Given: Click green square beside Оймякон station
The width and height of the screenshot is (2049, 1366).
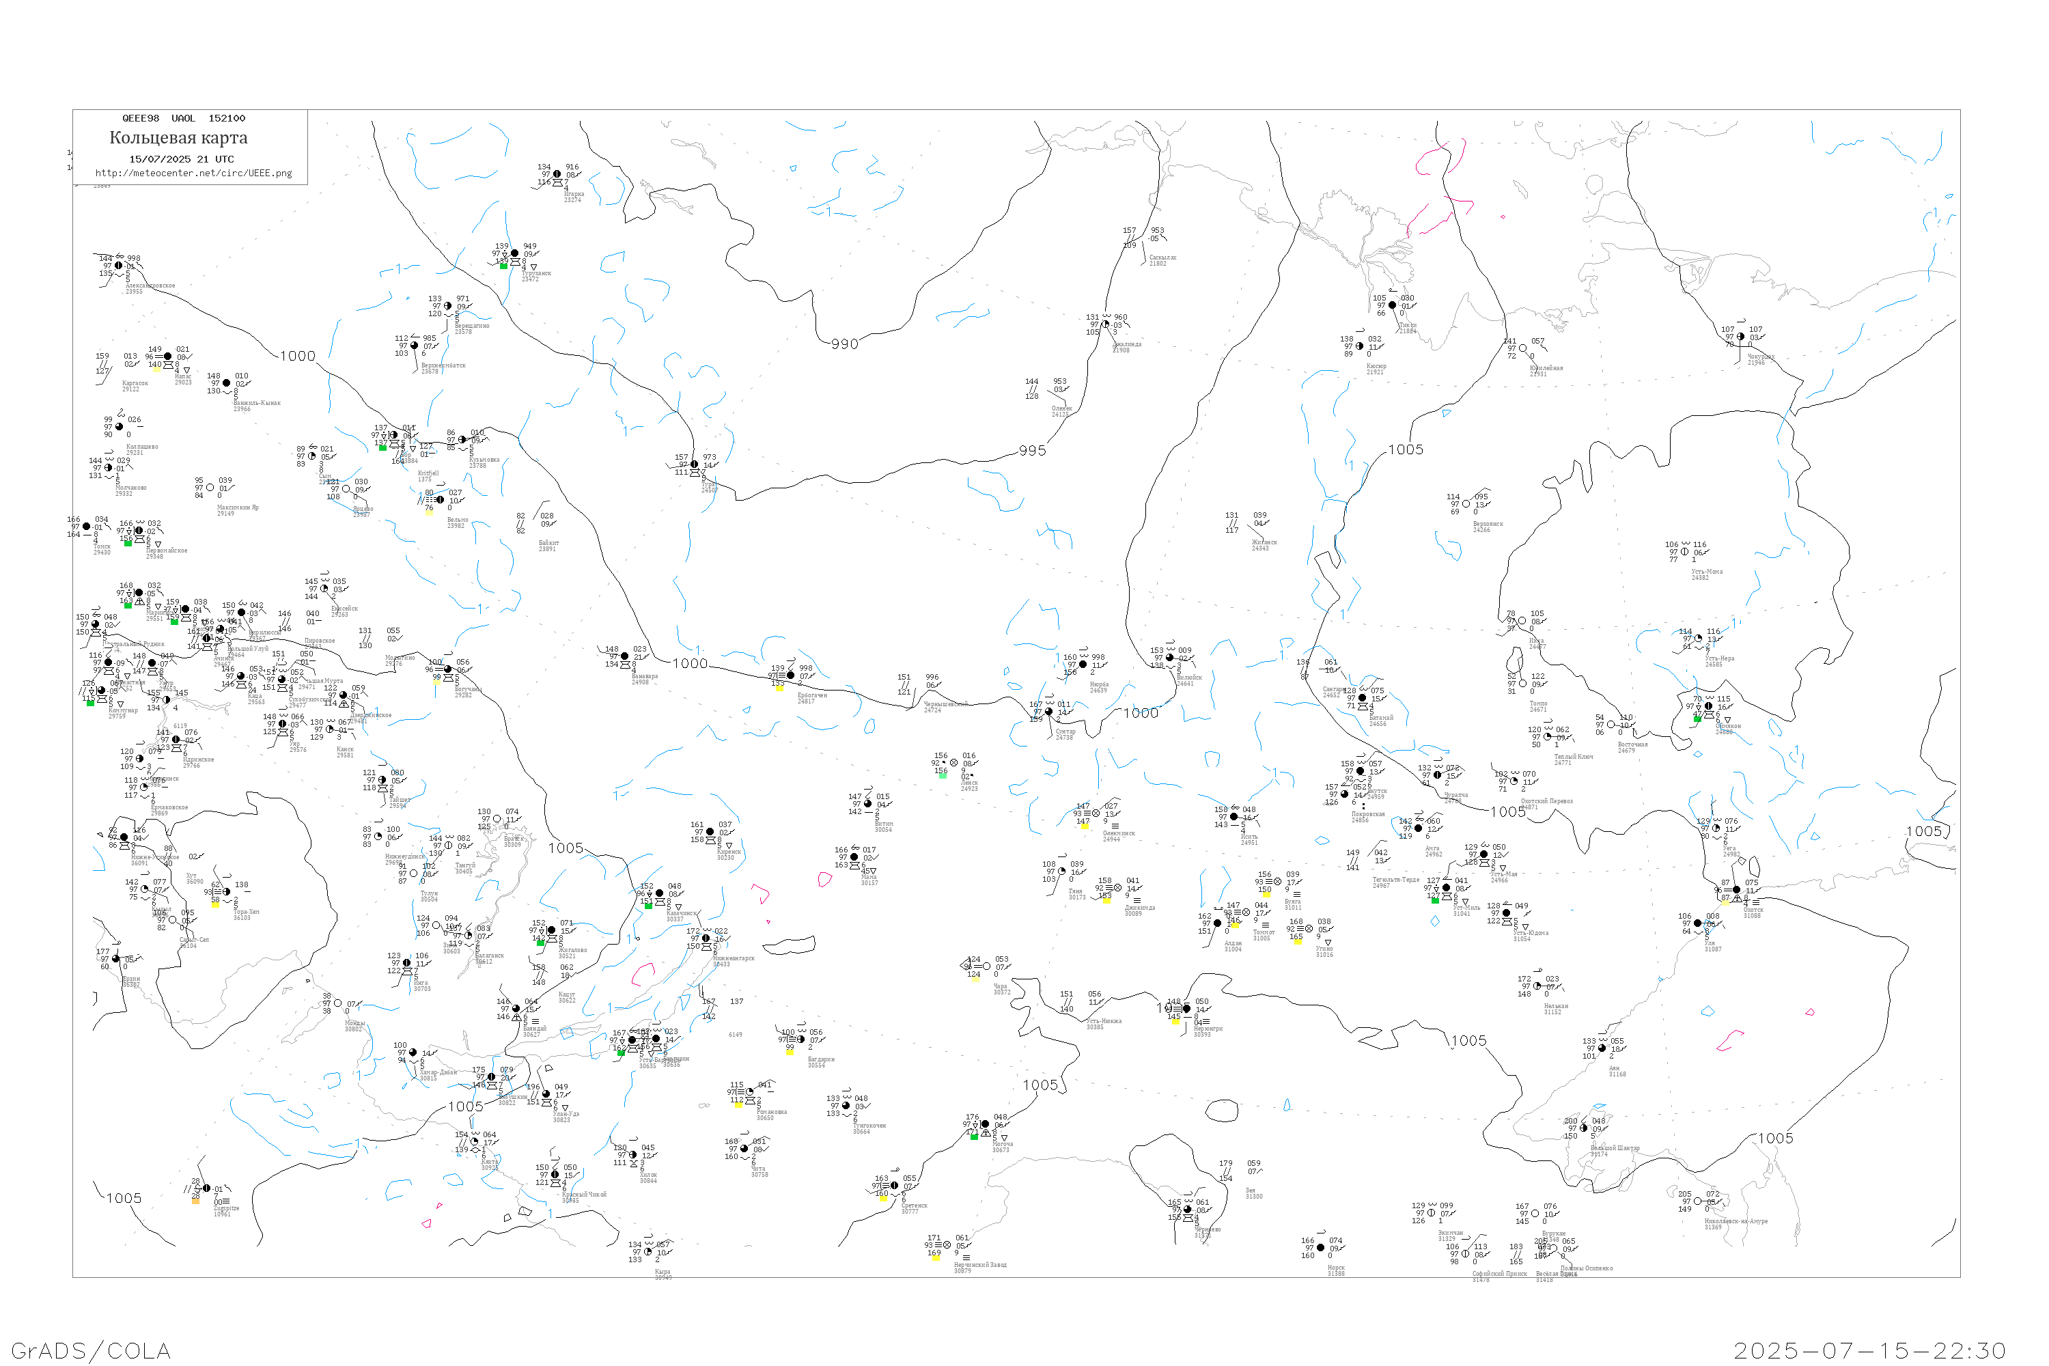Looking at the screenshot, I should pyautogui.click(x=1697, y=719).
